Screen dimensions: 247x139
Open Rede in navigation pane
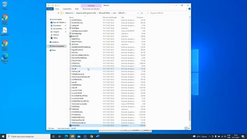(x=54, y=50)
